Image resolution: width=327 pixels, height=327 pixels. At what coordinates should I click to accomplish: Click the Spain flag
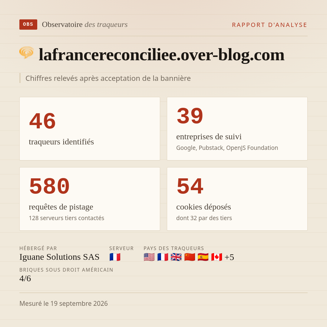coord(203,257)
